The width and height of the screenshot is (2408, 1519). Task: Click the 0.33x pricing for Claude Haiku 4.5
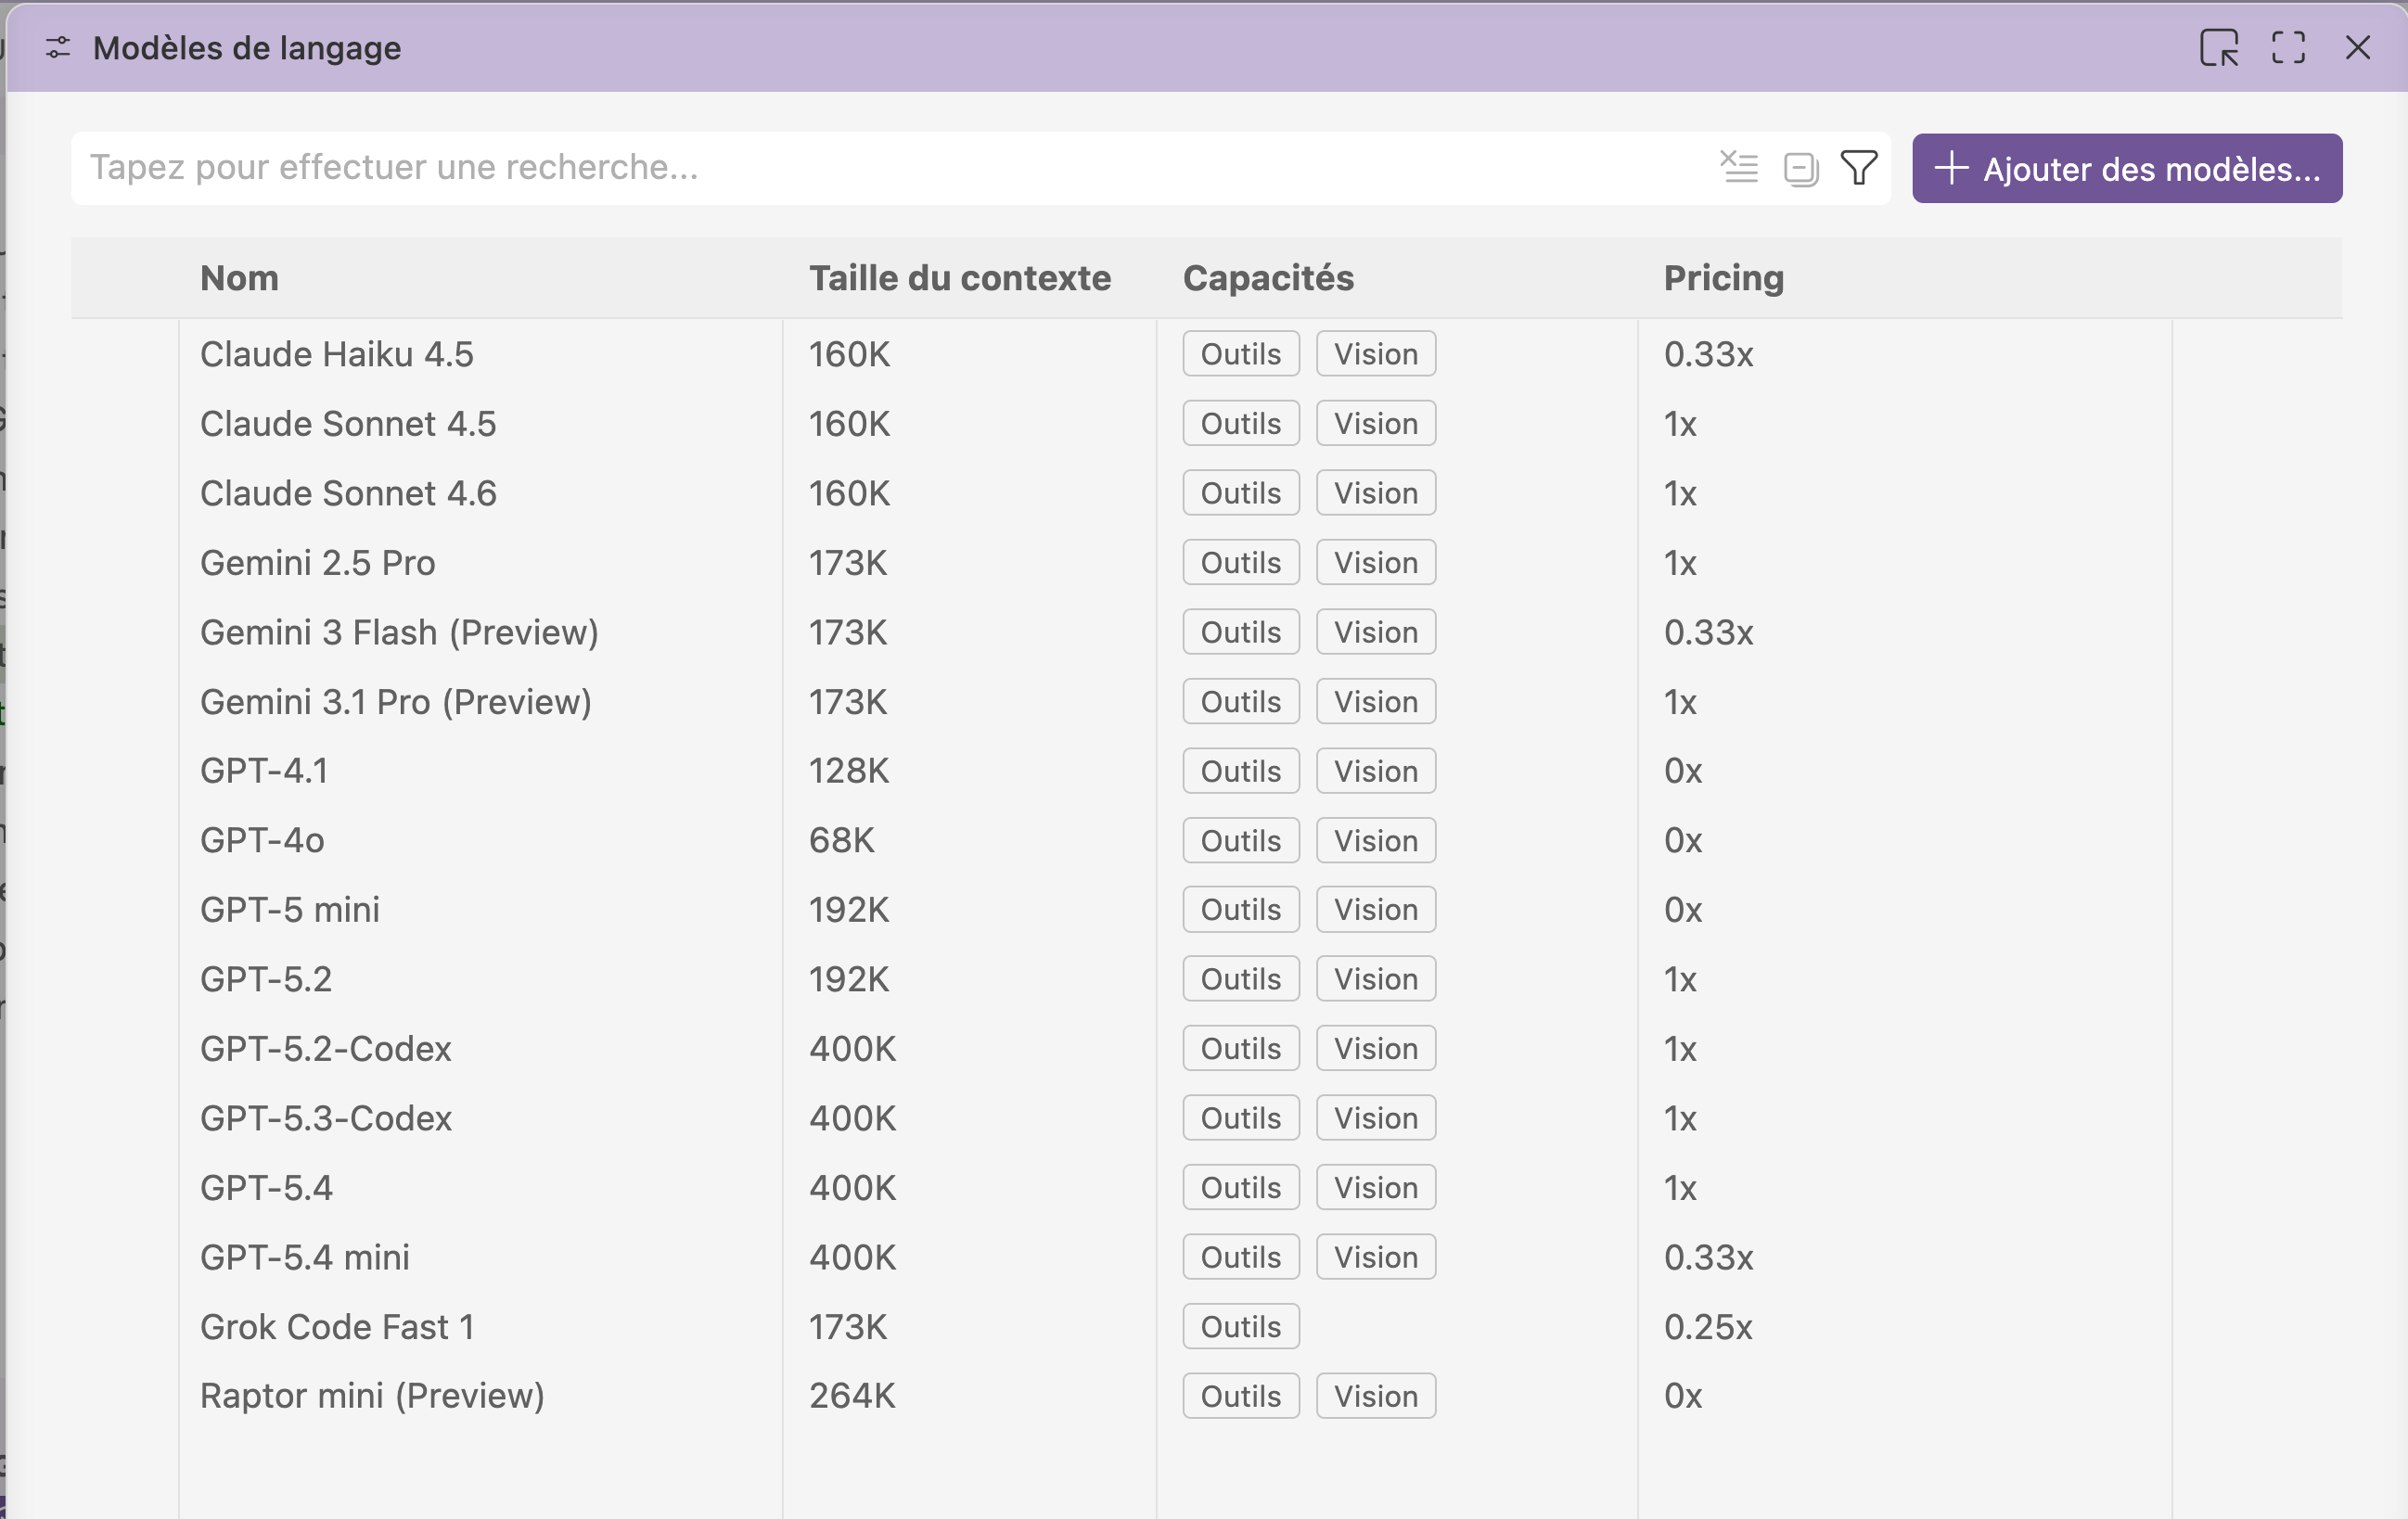[x=1709, y=354]
